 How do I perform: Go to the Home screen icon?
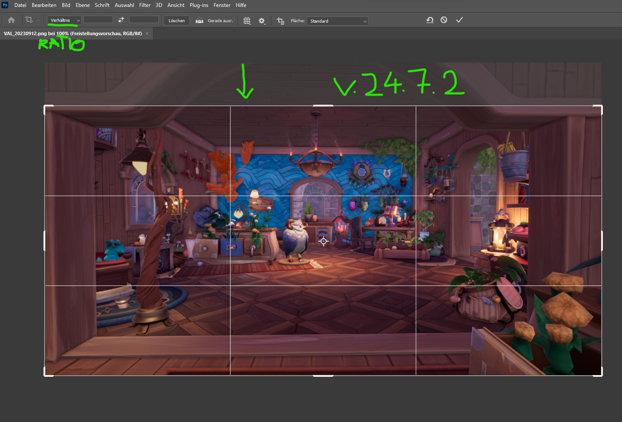coord(11,20)
